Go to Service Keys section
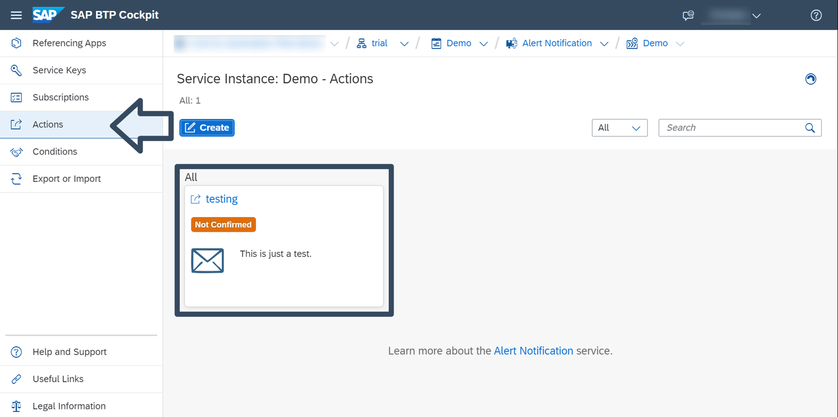Screen dimensions: 838x417 [81, 70]
